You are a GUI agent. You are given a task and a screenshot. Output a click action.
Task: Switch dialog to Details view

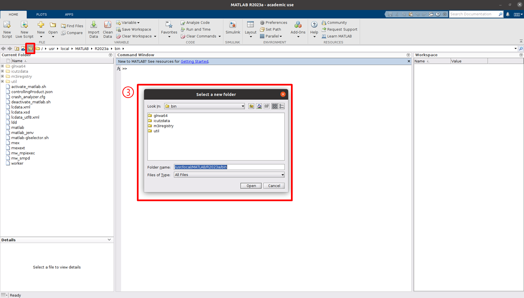pos(282,106)
